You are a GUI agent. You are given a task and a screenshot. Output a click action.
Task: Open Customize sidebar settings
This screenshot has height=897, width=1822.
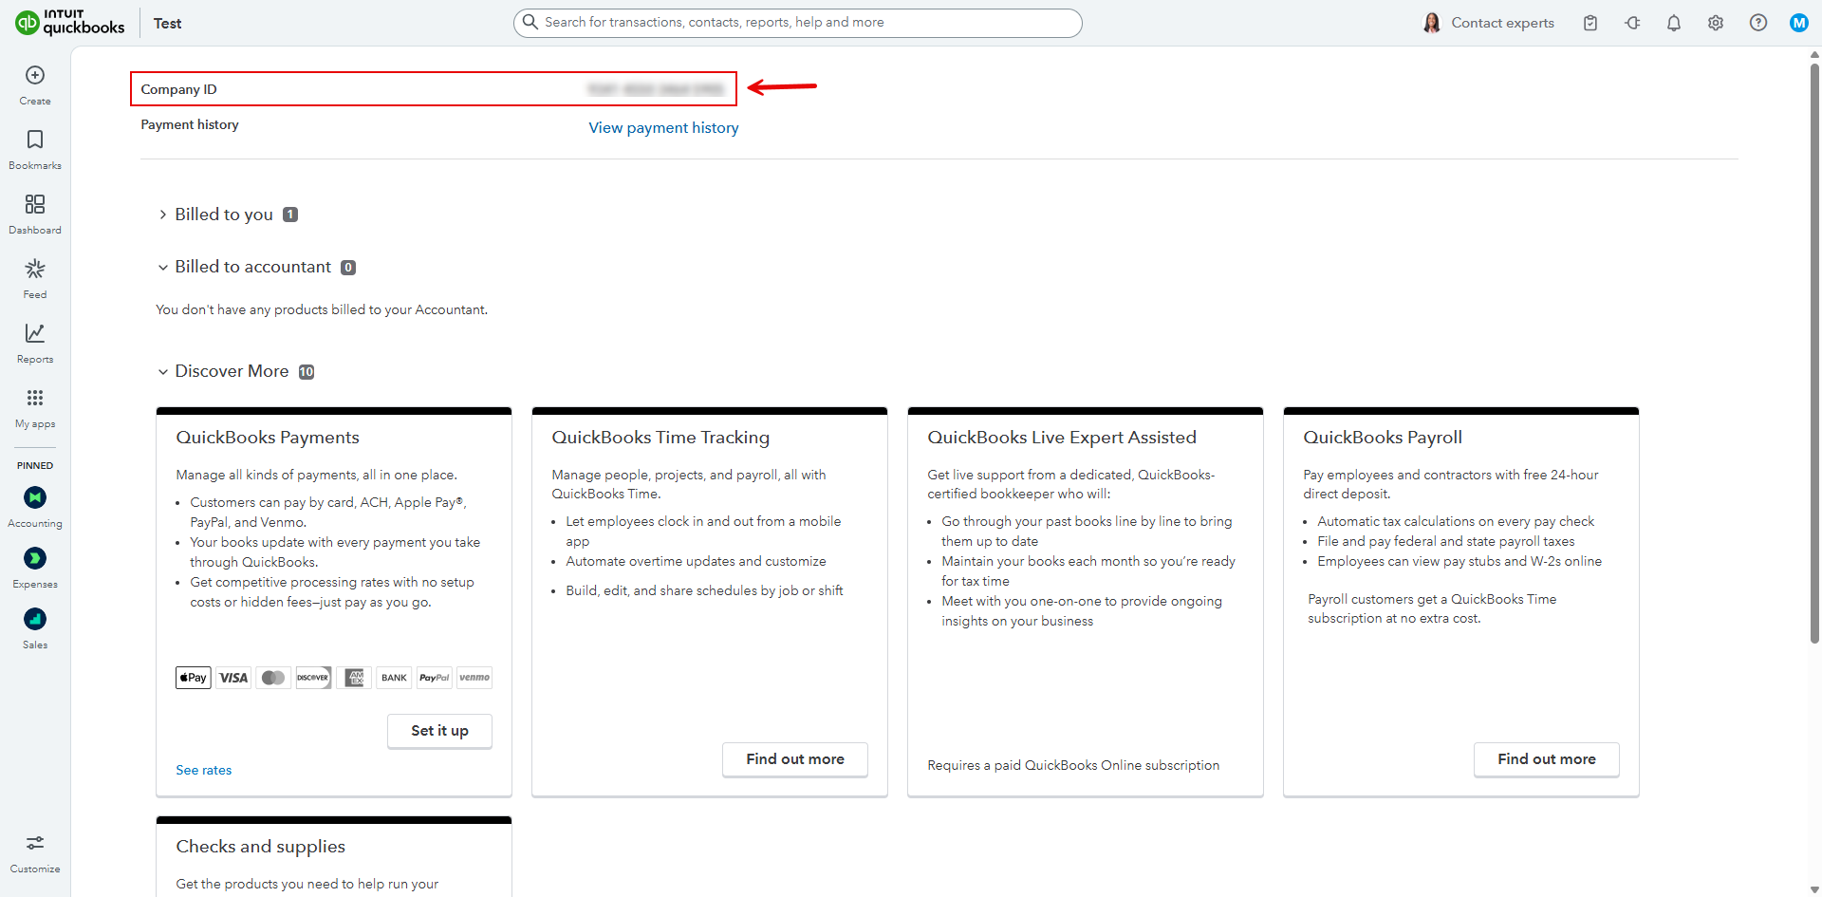(x=35, y=853)
